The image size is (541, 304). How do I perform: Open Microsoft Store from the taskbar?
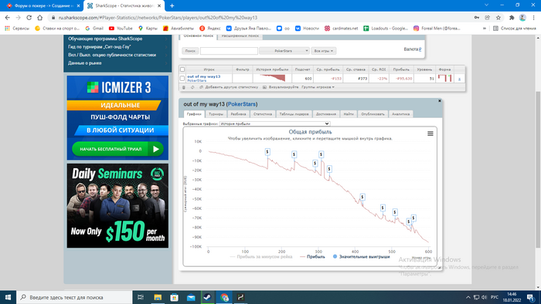[174, 297]
